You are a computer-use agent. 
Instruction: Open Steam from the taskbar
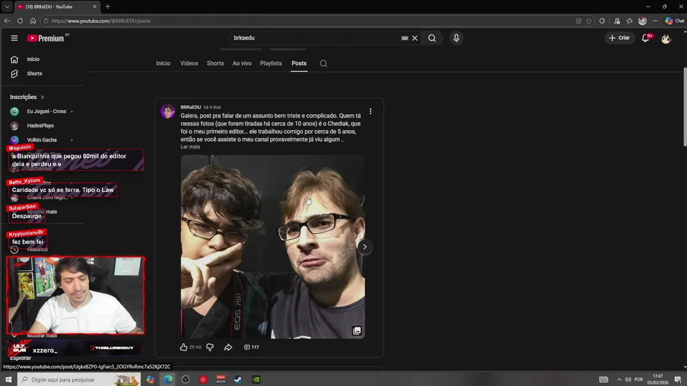click(238, 380)
